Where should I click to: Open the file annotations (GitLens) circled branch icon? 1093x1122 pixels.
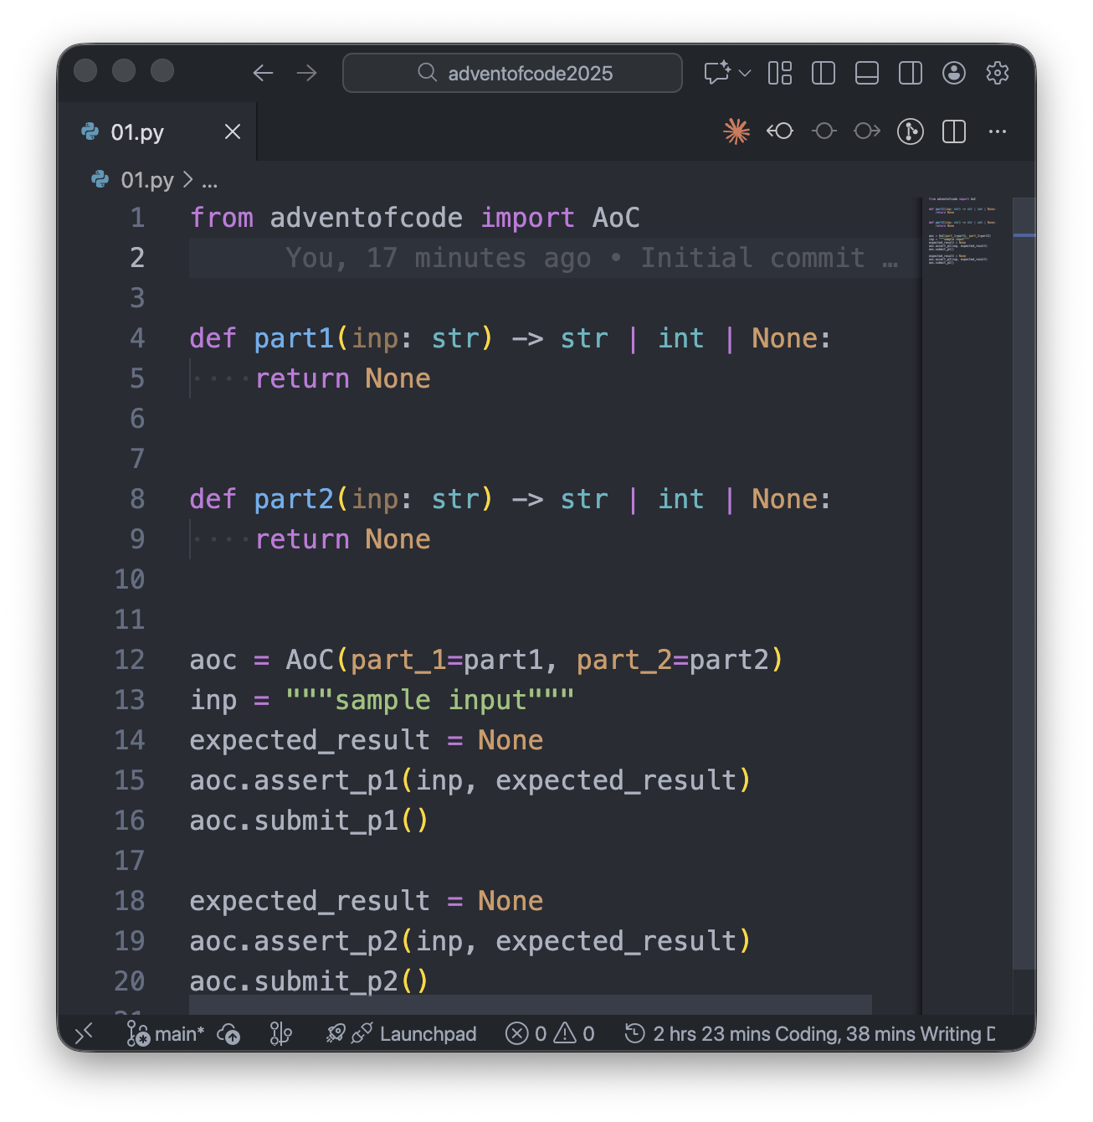click(x=910, y=131)
